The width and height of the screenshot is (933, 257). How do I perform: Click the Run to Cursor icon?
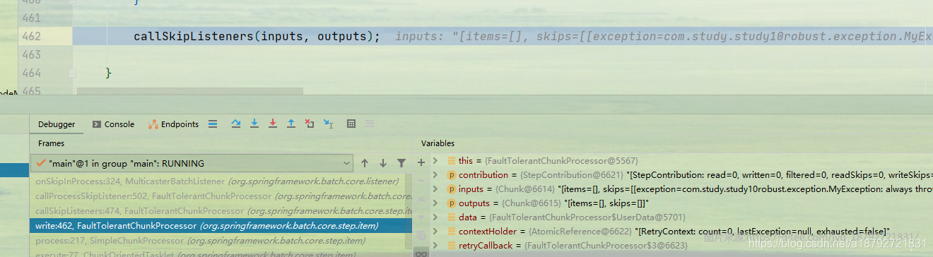[x=328, y=124]
